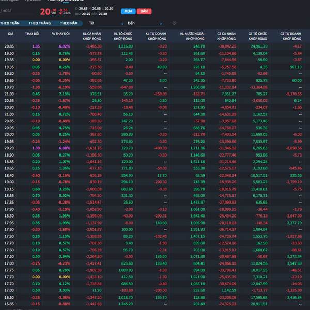This screenshot has height=310, width=310.
Task: Click the 7,851.27 individual value cell
Action: click(x=229, y=94)
